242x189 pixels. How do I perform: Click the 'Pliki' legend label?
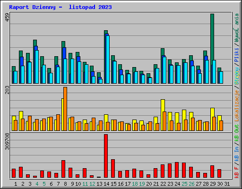pos(236,55)
